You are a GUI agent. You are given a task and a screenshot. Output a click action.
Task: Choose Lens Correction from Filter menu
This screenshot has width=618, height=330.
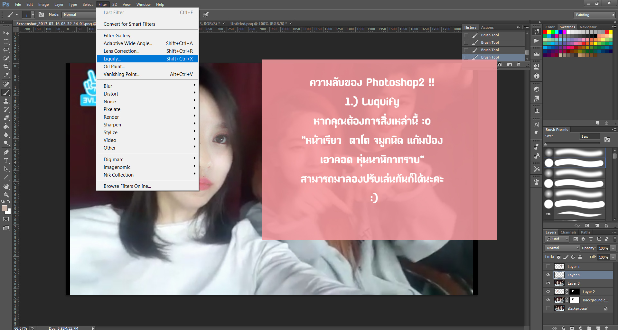[147, 51]
